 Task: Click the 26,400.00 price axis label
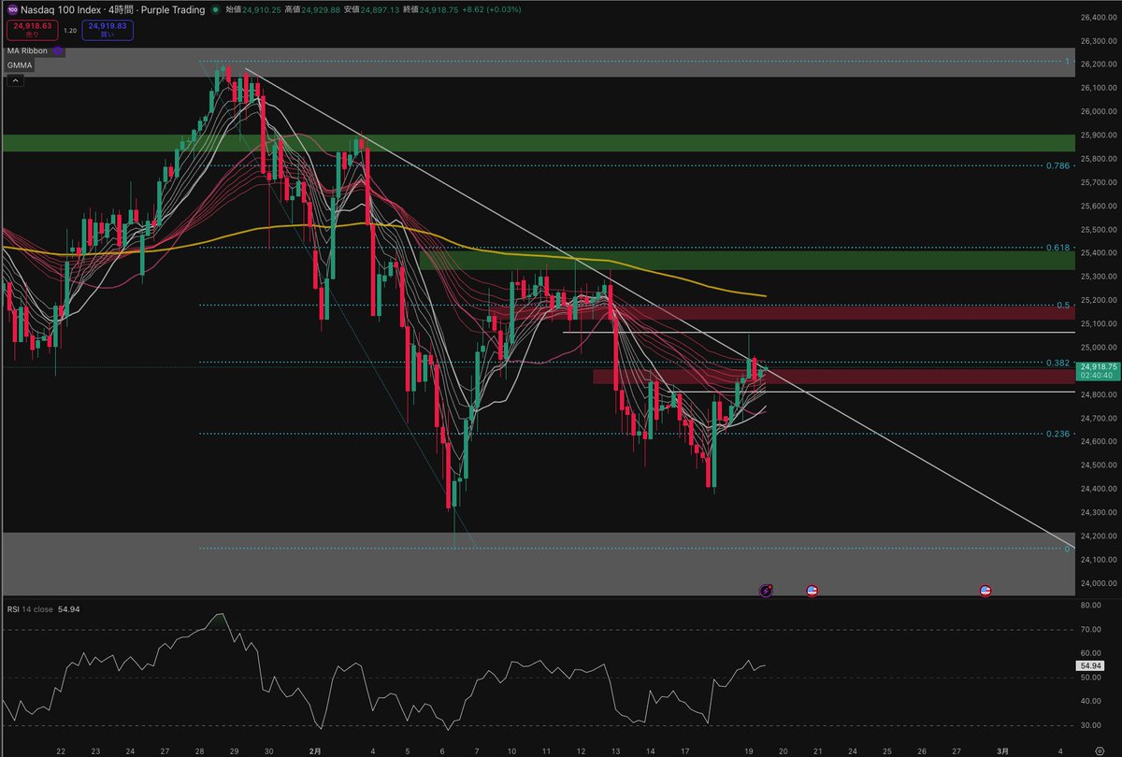point(1098,17)
